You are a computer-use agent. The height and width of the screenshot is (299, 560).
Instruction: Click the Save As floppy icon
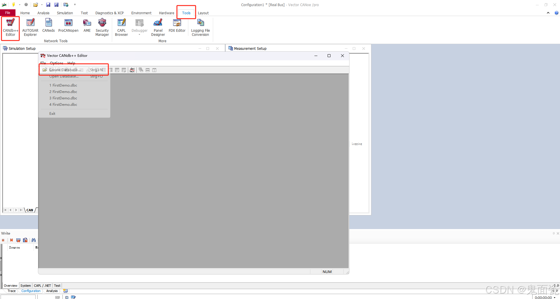(56, 5)
